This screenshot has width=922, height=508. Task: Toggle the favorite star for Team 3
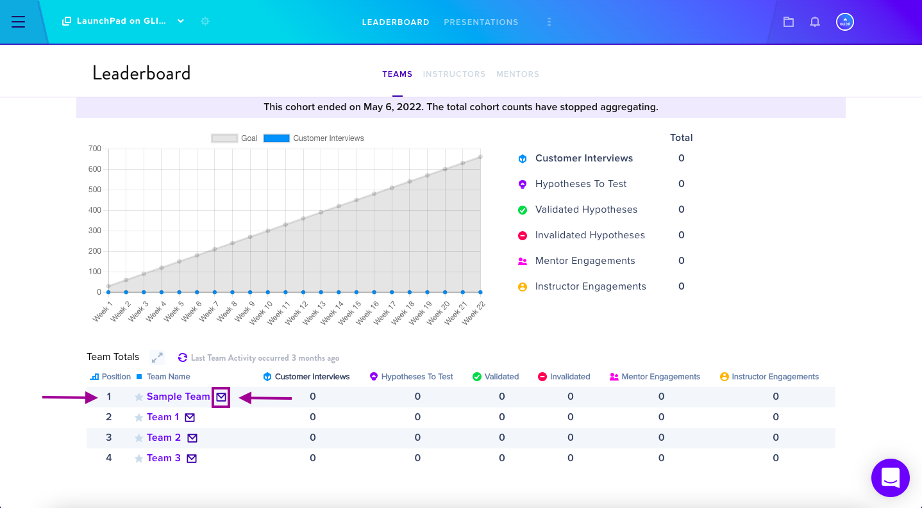click(x=138, y=459)
